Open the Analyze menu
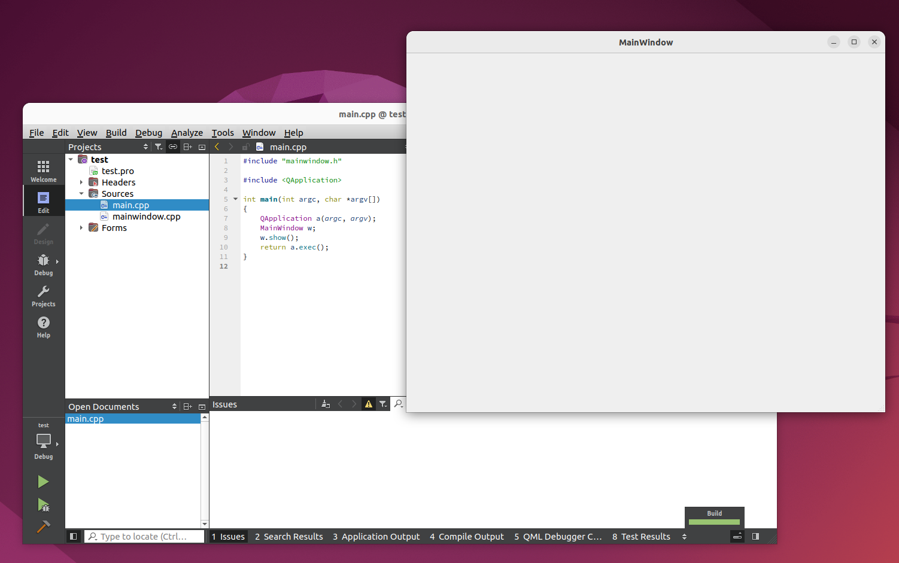Screen dimensions: 899x563 pos(187,132)
